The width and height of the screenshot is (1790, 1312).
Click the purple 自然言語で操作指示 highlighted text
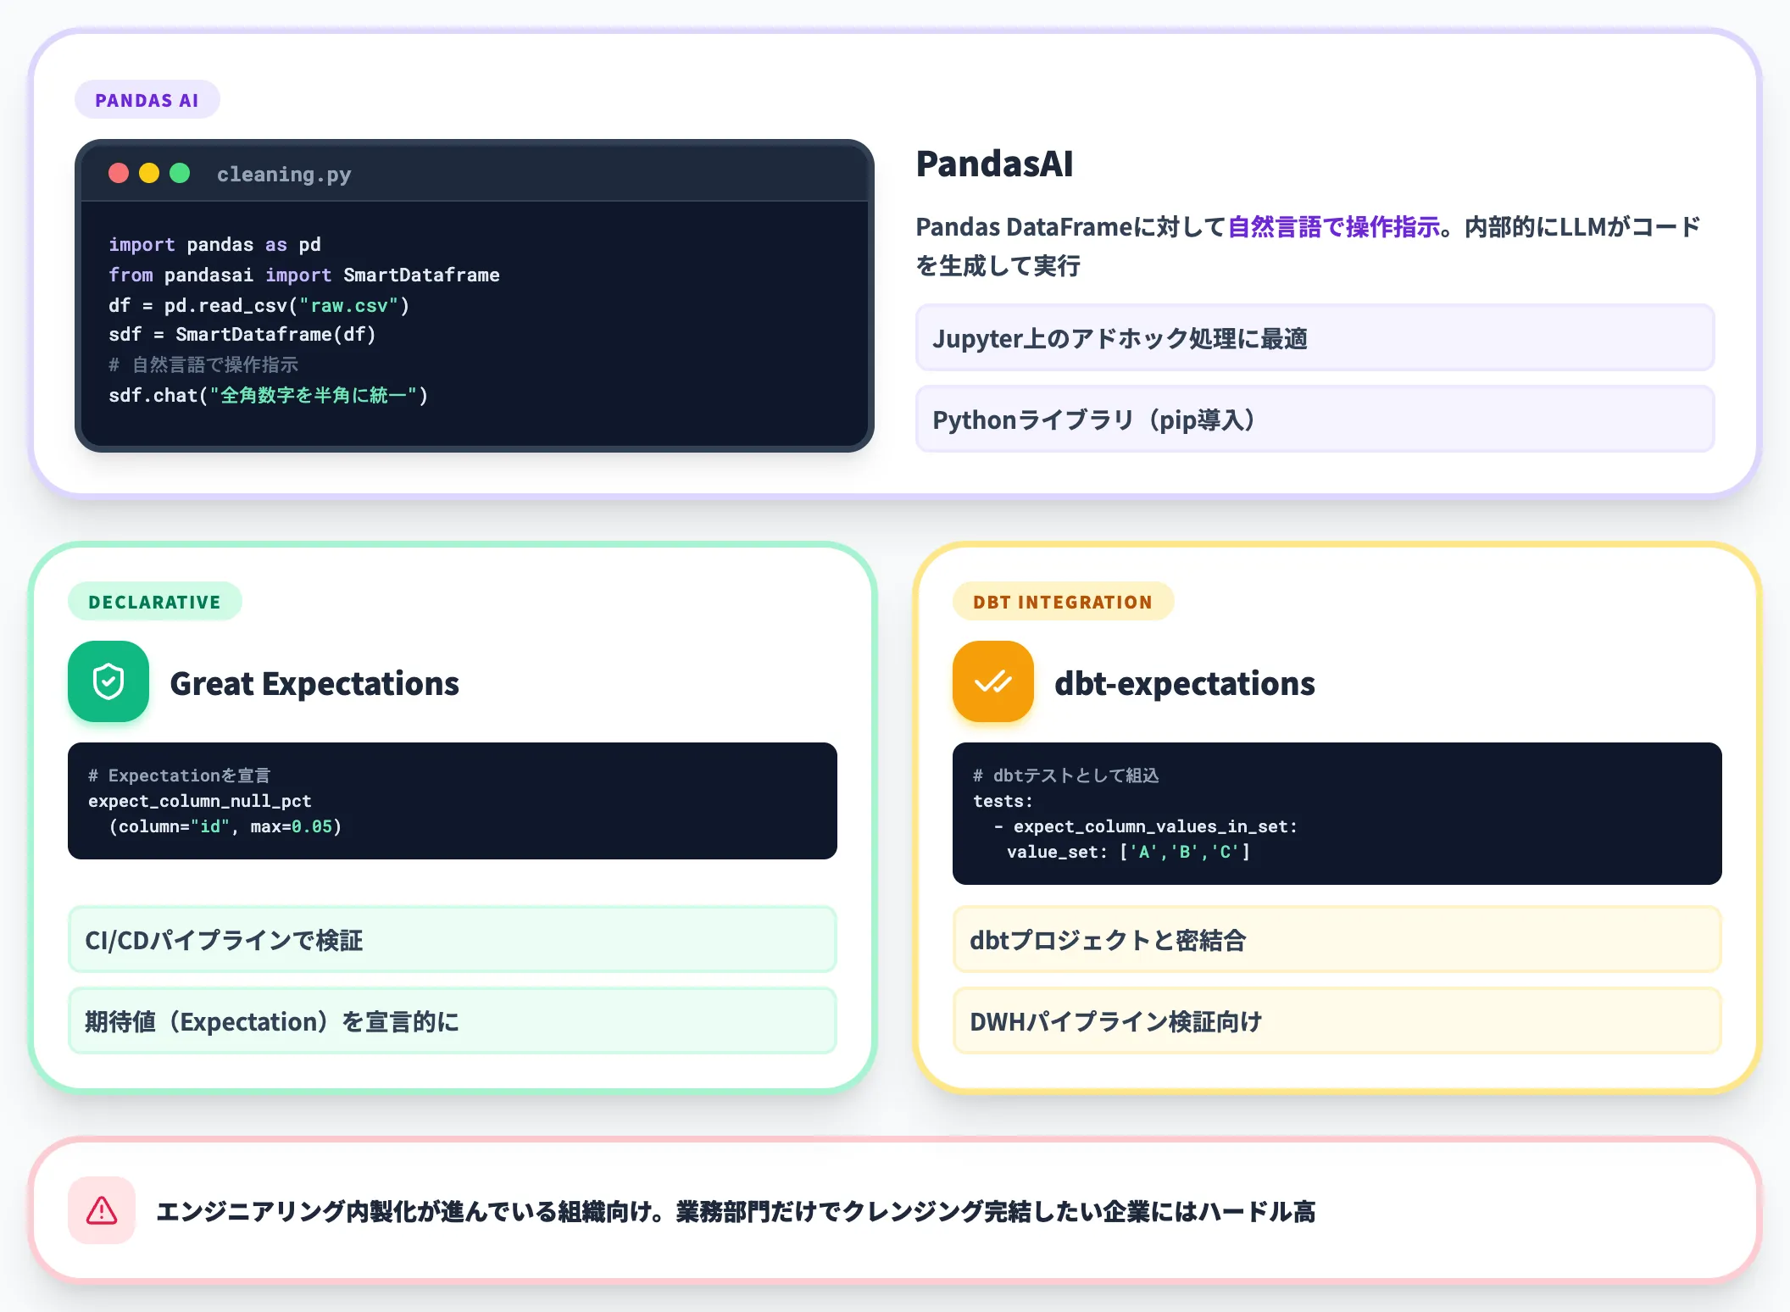click(1333, 227)
